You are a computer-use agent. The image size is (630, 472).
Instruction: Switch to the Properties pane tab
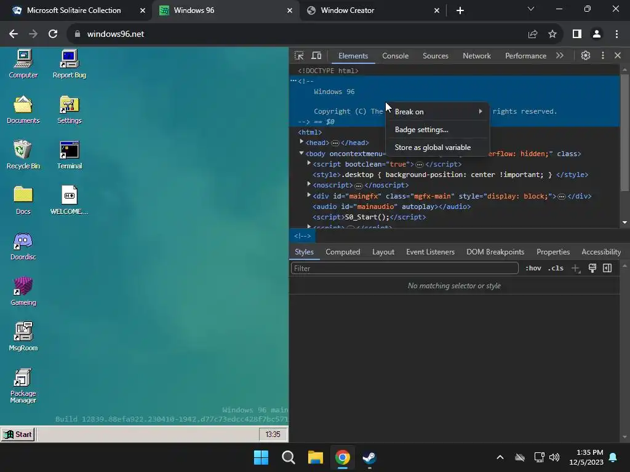pos(553,251)
